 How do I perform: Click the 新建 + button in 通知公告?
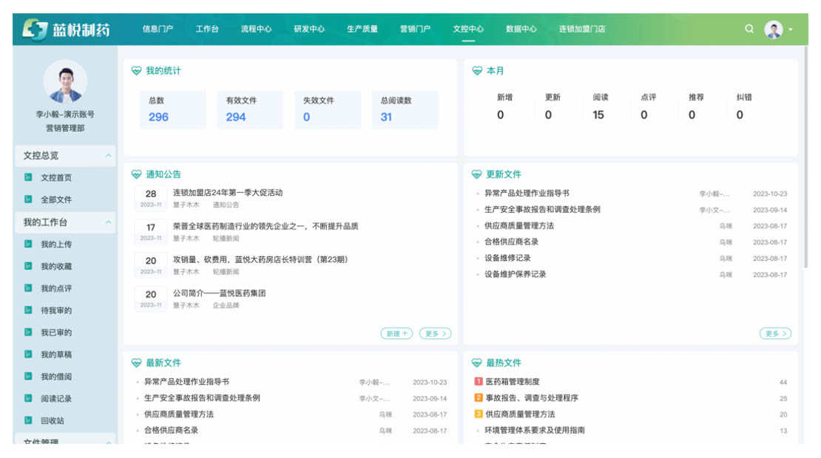click(x=397, y=334)
